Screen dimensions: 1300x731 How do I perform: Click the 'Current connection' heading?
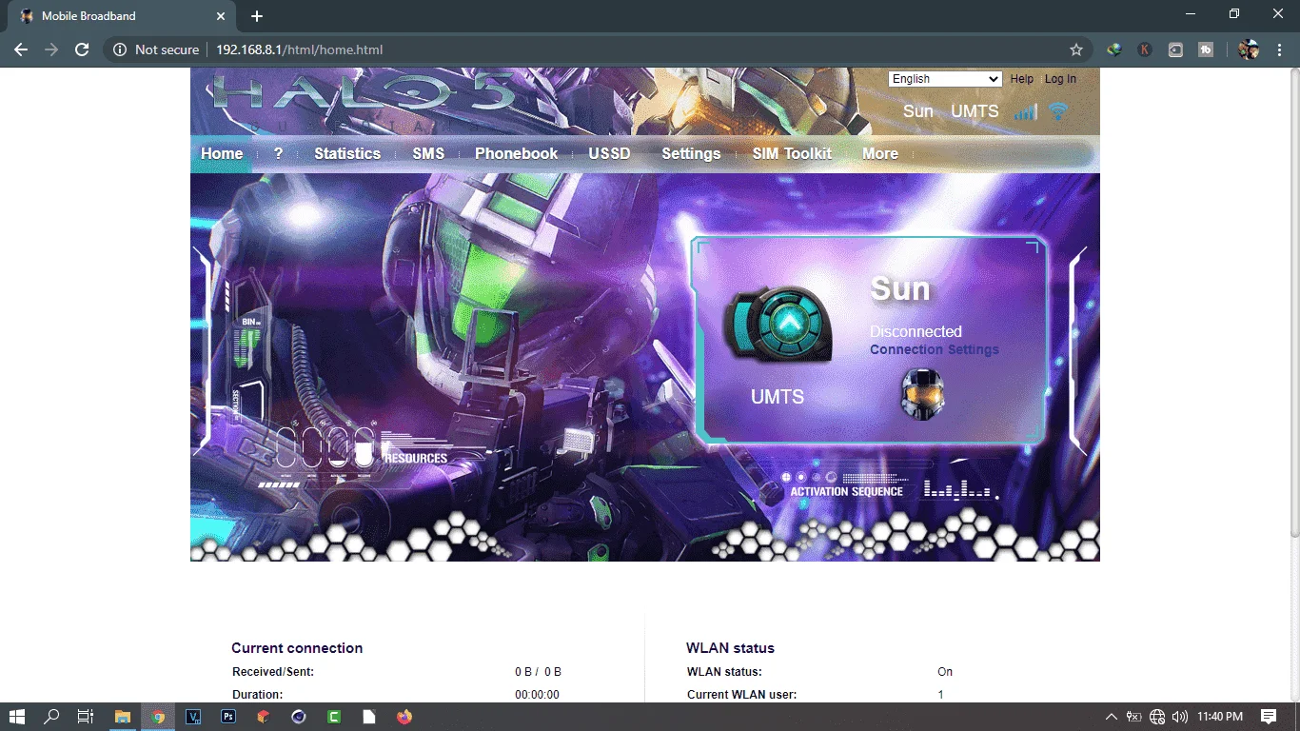click(297, 648)
